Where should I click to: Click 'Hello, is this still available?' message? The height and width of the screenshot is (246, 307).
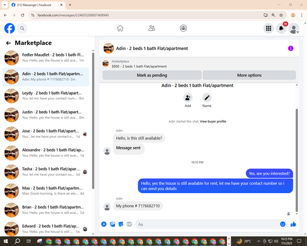(x=139, y=138)
